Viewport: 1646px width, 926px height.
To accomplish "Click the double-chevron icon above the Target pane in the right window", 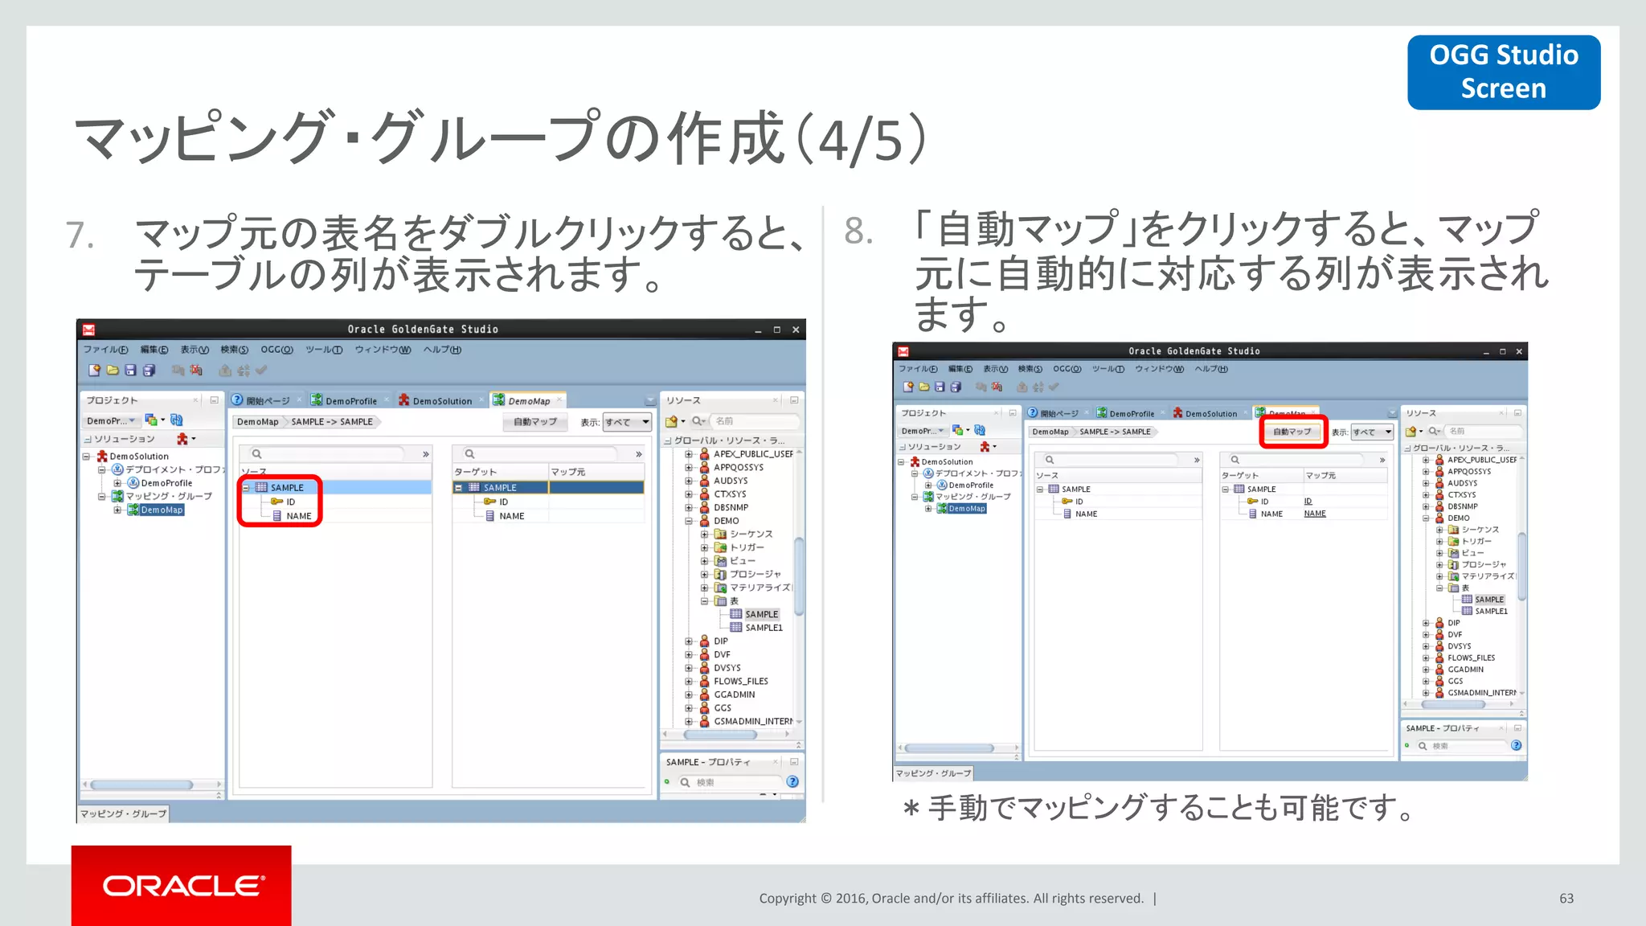I will 1382,460.
